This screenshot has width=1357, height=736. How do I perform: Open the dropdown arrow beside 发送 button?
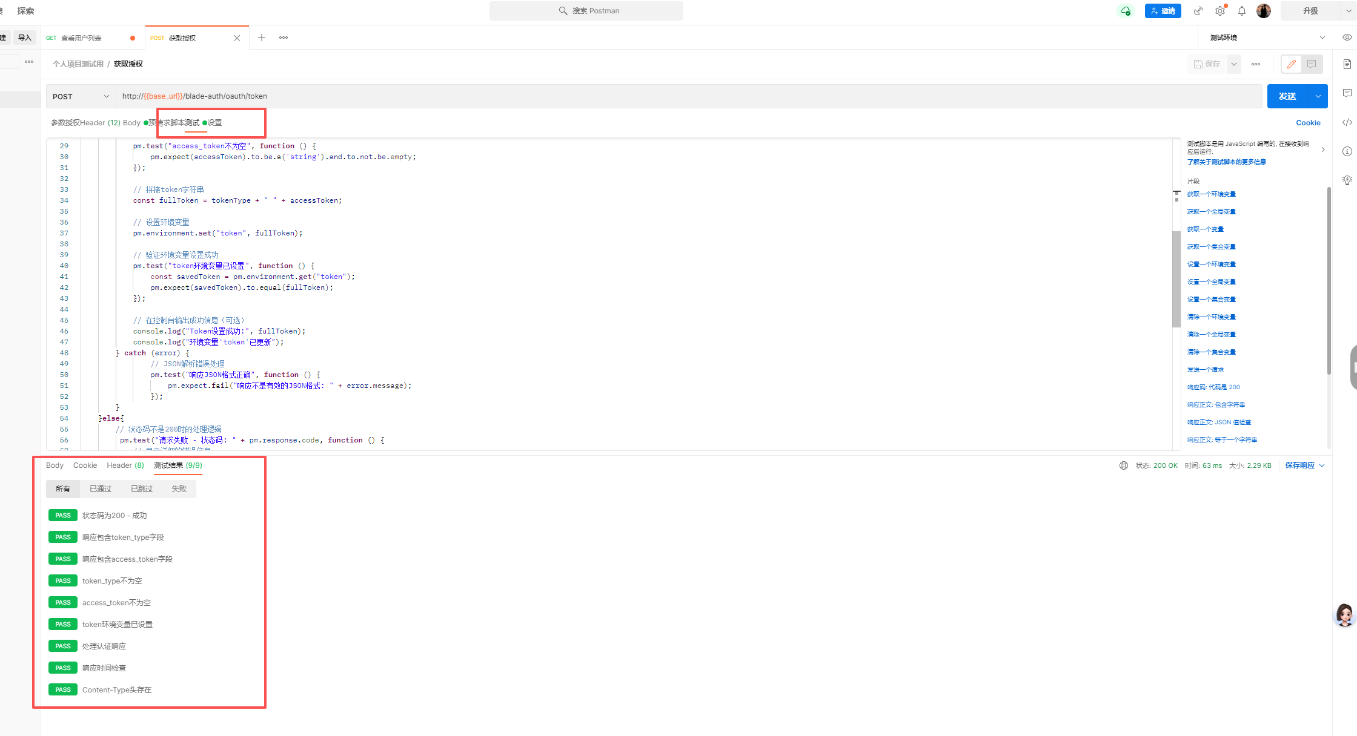point(1318,97)
